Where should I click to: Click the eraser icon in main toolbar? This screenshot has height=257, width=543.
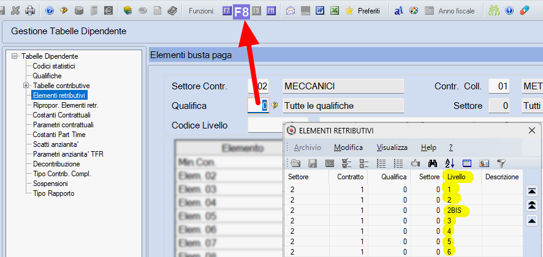(x=524, y=11)
